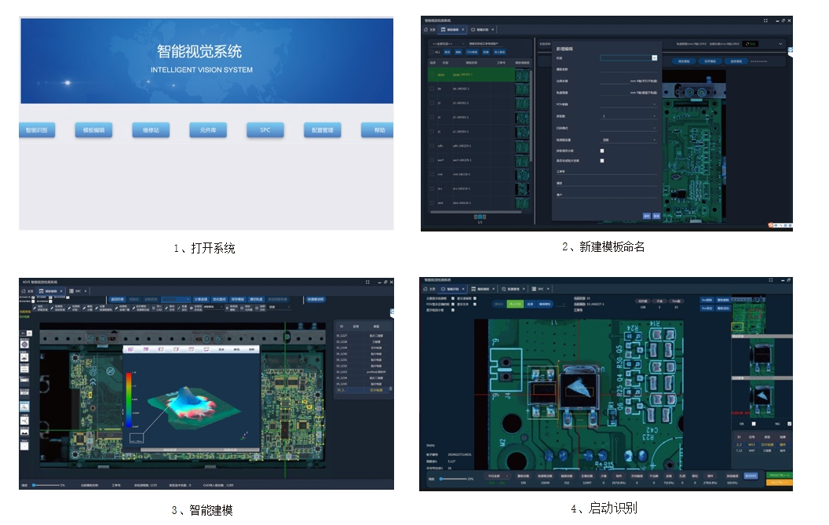829x525 pixels.
Task: Click the home icon in the modeling window
Action: [x=24, y=291]
